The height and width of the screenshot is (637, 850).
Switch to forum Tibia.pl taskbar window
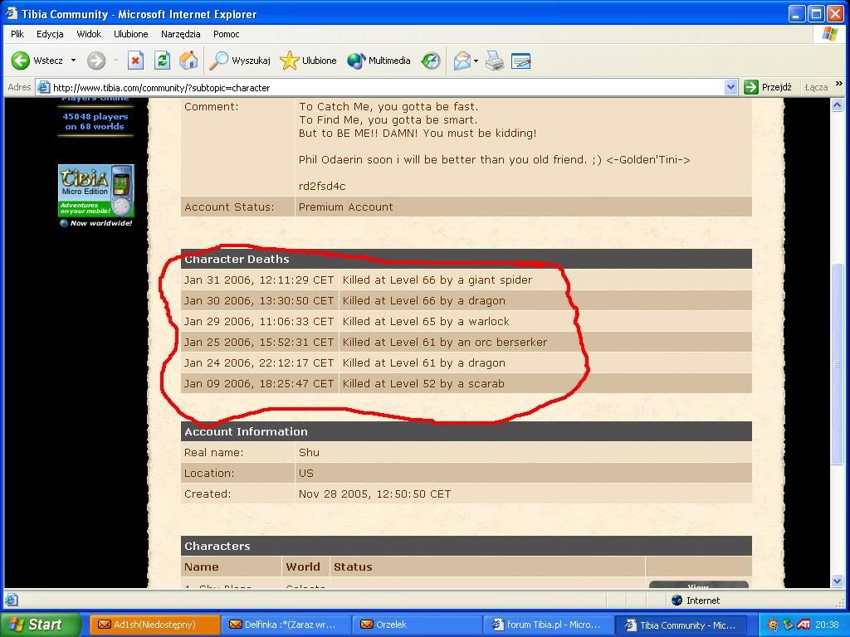[548, 625]
